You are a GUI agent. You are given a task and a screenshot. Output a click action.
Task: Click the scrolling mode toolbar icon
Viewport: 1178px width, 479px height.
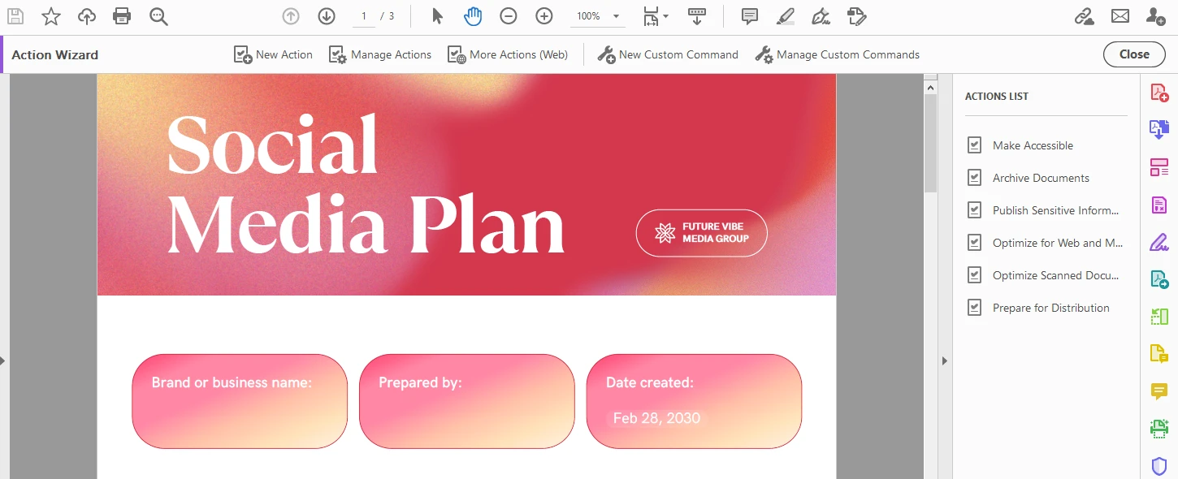(697, 16)
